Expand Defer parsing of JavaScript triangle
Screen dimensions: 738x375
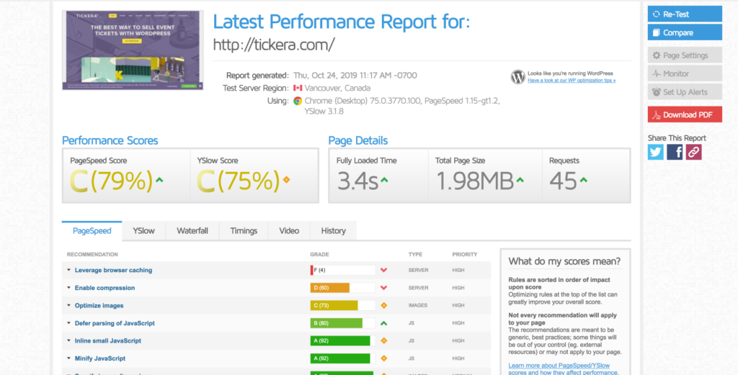coord(68,323)
